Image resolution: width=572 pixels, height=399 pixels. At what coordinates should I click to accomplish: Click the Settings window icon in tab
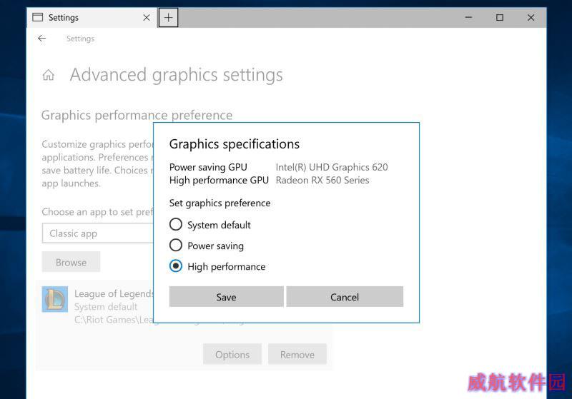tap(38, 17)
